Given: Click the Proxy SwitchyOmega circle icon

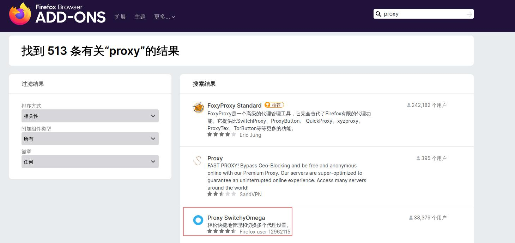Looking at the screenshot, I should (x=198, y=220).
